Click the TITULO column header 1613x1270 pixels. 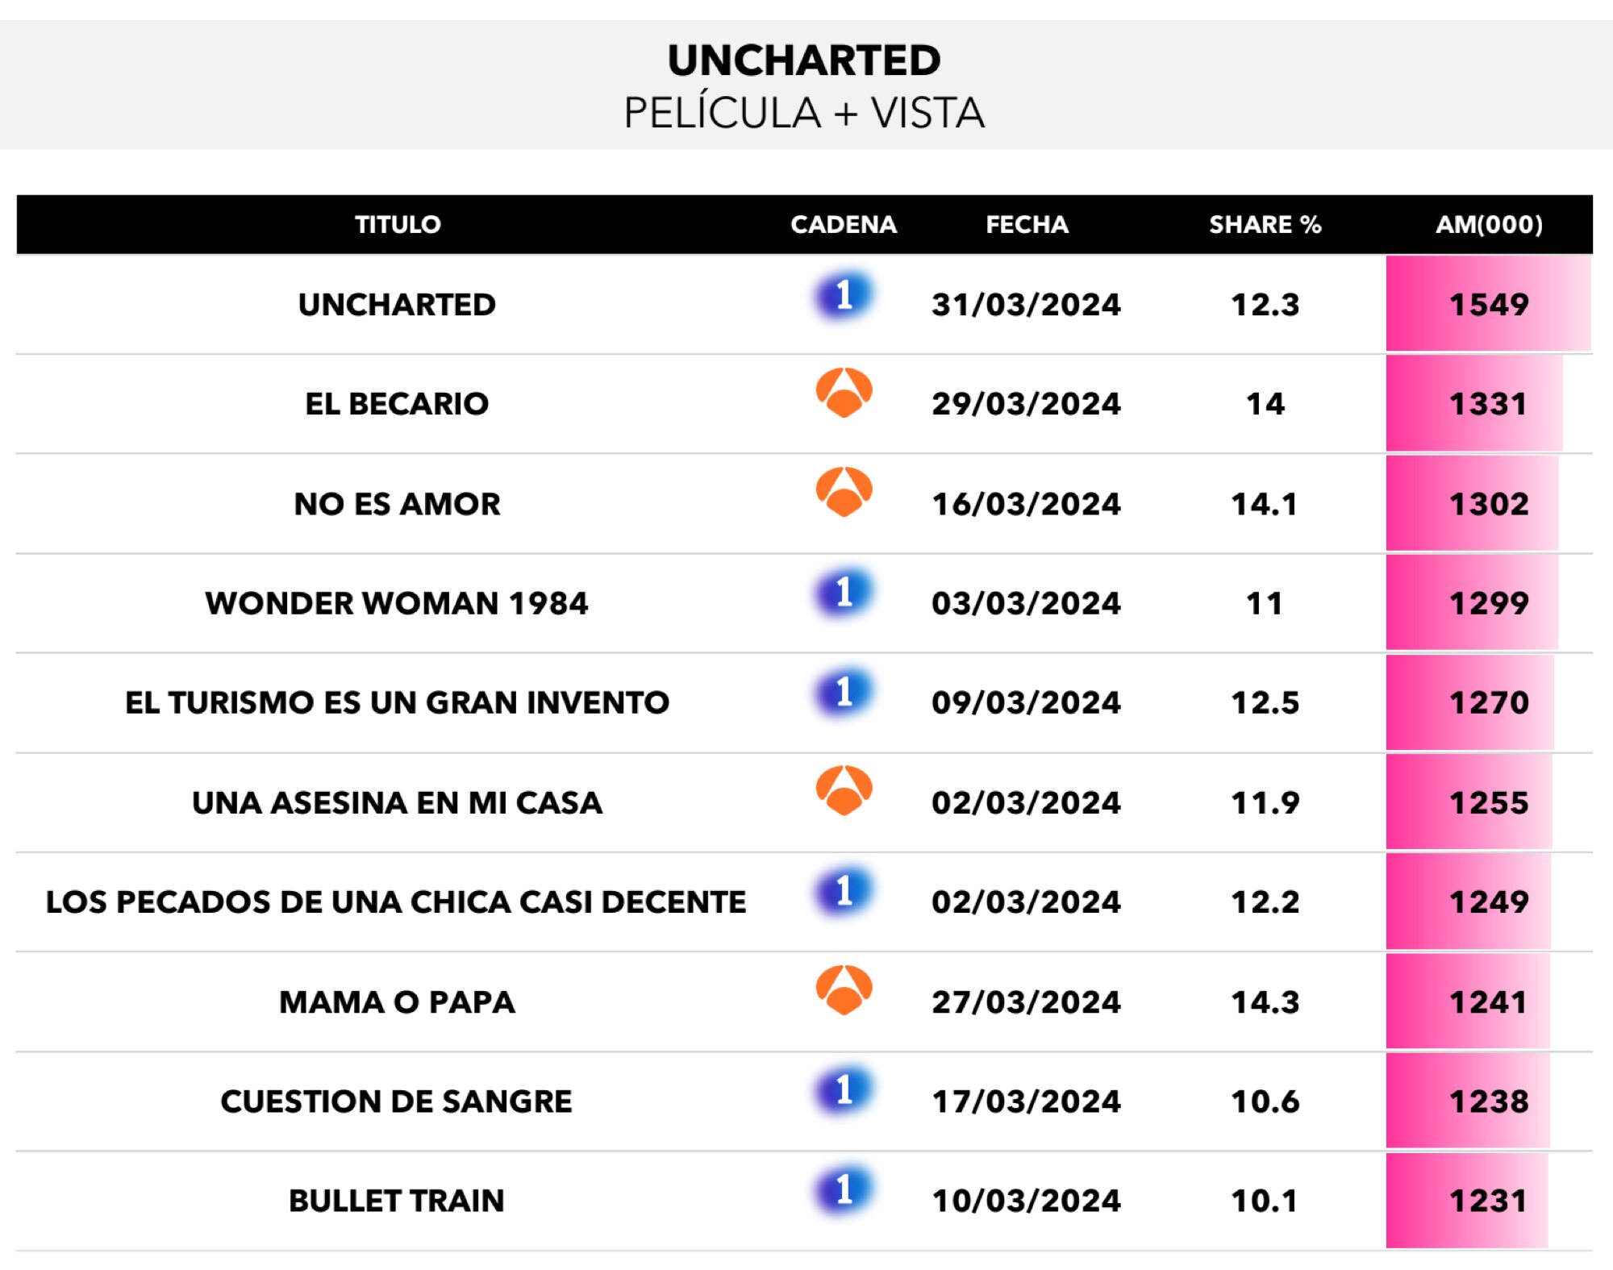(x=398, y=224)
